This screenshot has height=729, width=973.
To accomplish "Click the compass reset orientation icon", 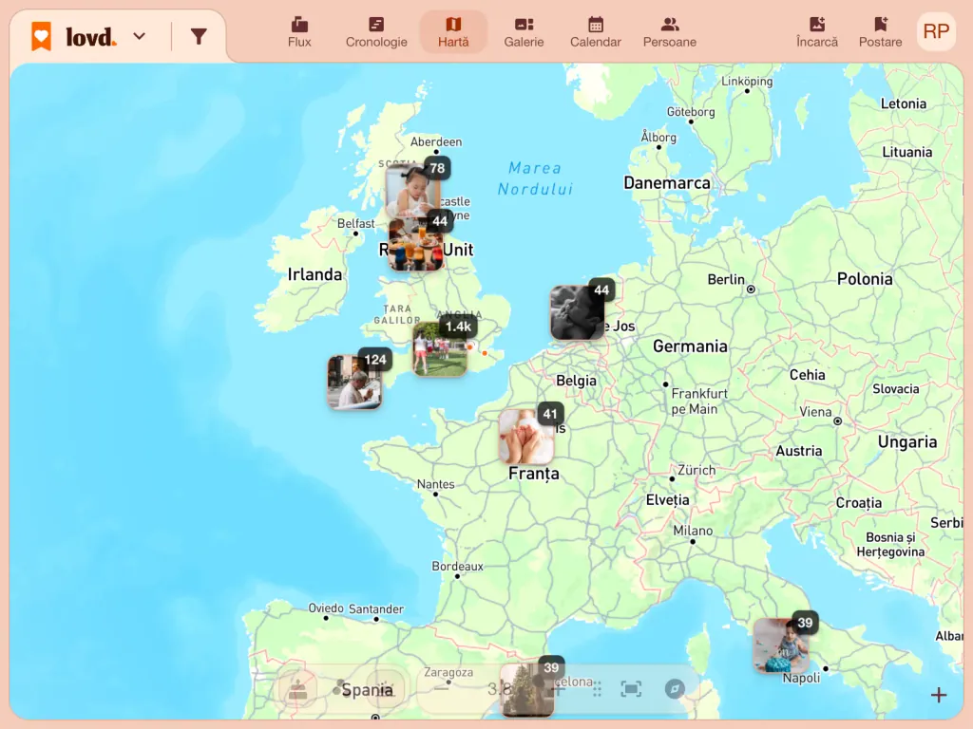I will tap(675, 689).
